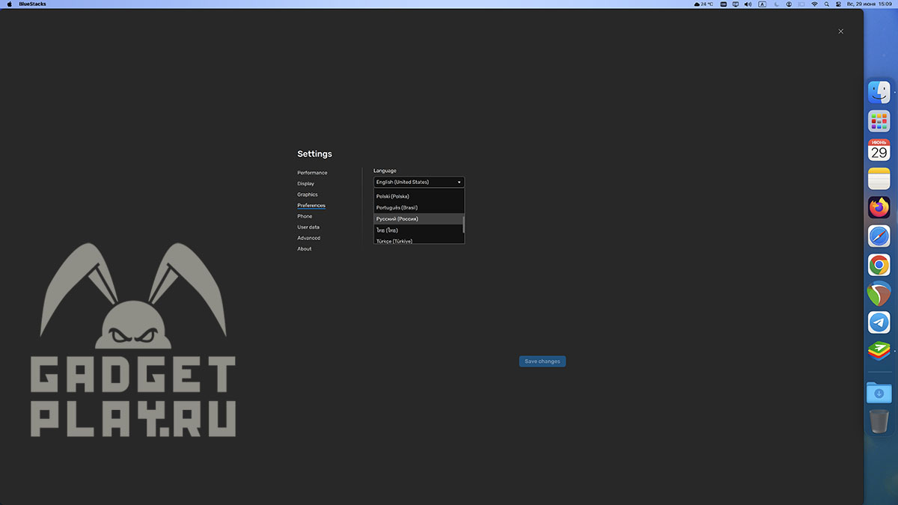This screenshot has height=505, width=898.
Task: Open Safari from the Dock
Action: pos(879,236)
